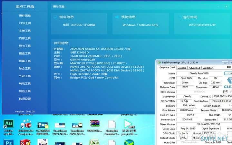Click the Version : 2023.05 label
Screen dimensions: 232x145
25,111
